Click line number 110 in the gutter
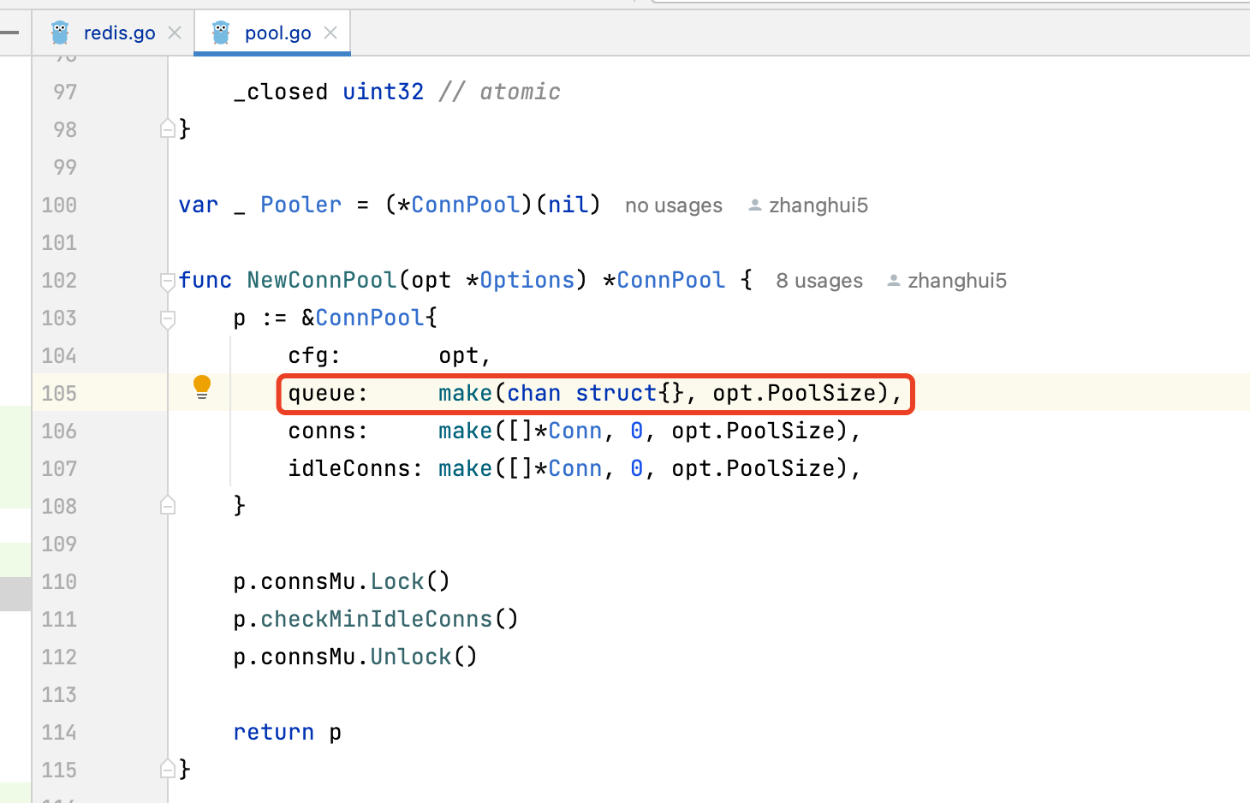Image resolution: width=1250 pixels, height=803 pixels. click(x=59, y=581)
